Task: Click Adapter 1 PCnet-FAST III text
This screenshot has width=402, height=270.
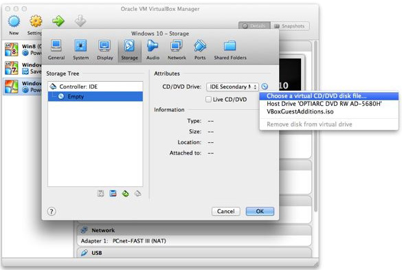Action: [123, 241]
